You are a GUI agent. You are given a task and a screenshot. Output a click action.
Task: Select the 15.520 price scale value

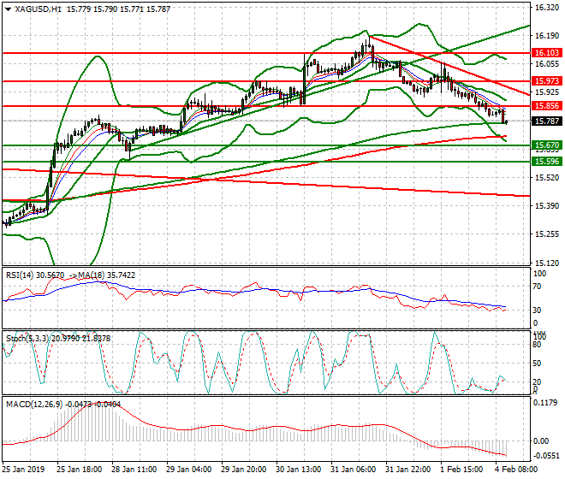[547, 178]
